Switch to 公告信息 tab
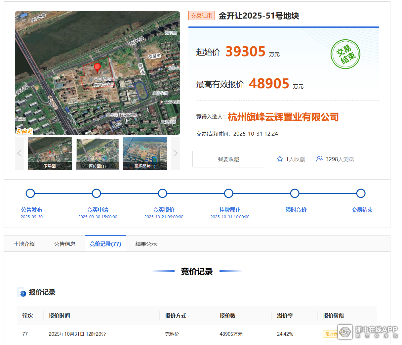The width and height of the screenshot is (402, 345). point(65,244)
